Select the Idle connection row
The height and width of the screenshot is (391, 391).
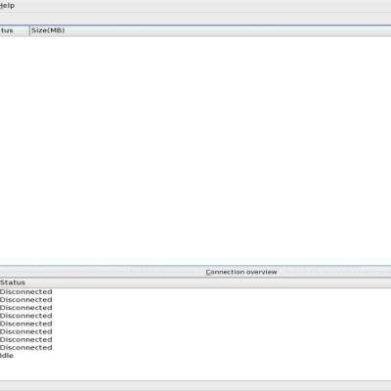[195, 356]
